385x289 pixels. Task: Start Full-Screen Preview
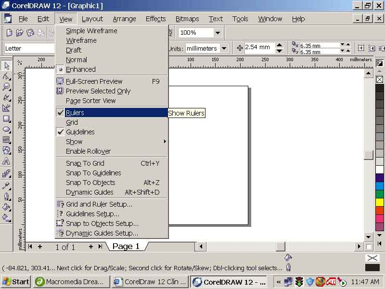112,81
